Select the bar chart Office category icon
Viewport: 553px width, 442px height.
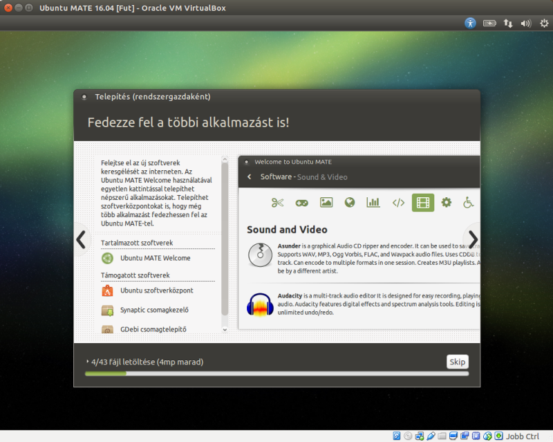pos(373,202)
